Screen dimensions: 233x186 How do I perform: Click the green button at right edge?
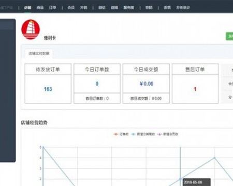(229, 36)
